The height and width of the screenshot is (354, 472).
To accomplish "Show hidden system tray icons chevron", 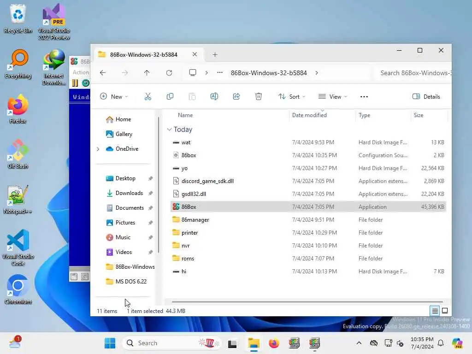I will 359,343.
